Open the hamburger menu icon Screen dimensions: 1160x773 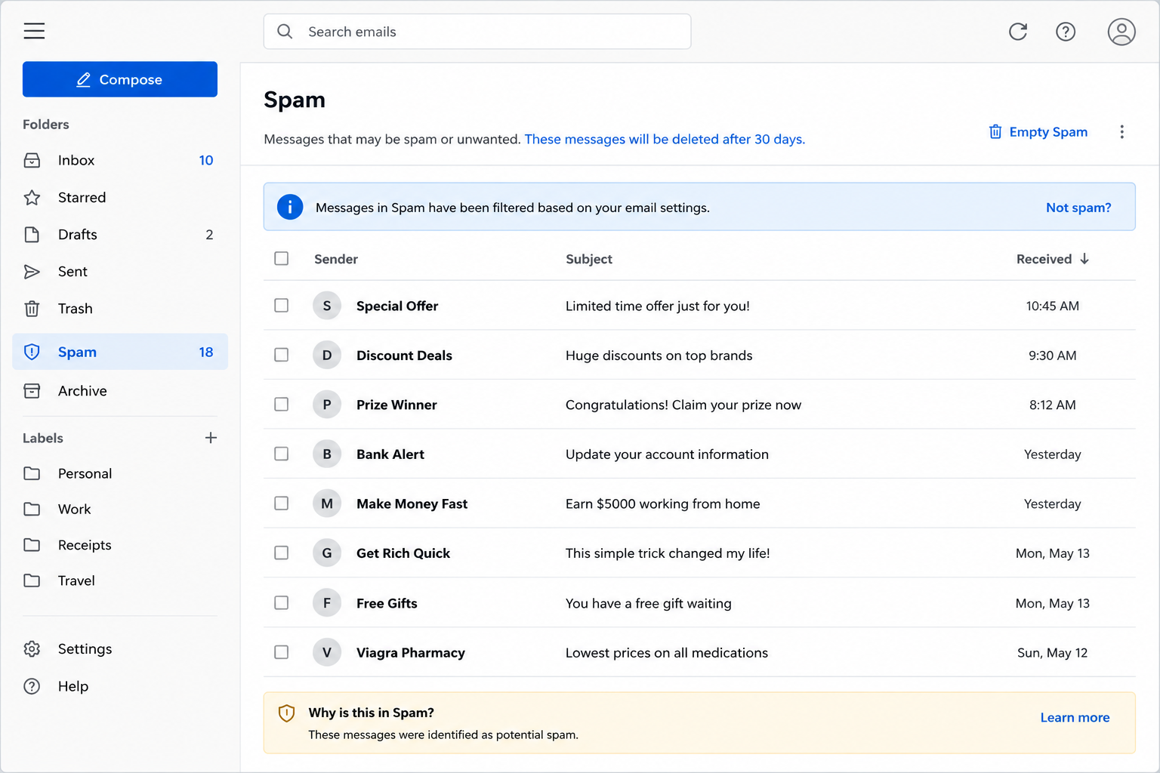coord(34,31)
